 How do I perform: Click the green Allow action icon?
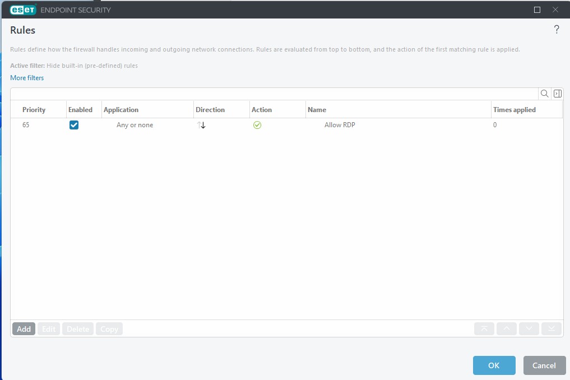click(x=257, y=125)
